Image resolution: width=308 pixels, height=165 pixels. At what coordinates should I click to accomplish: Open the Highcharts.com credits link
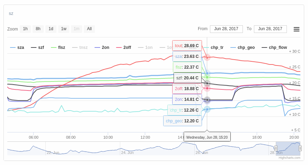pyautogui.click(x=289, y=158)
